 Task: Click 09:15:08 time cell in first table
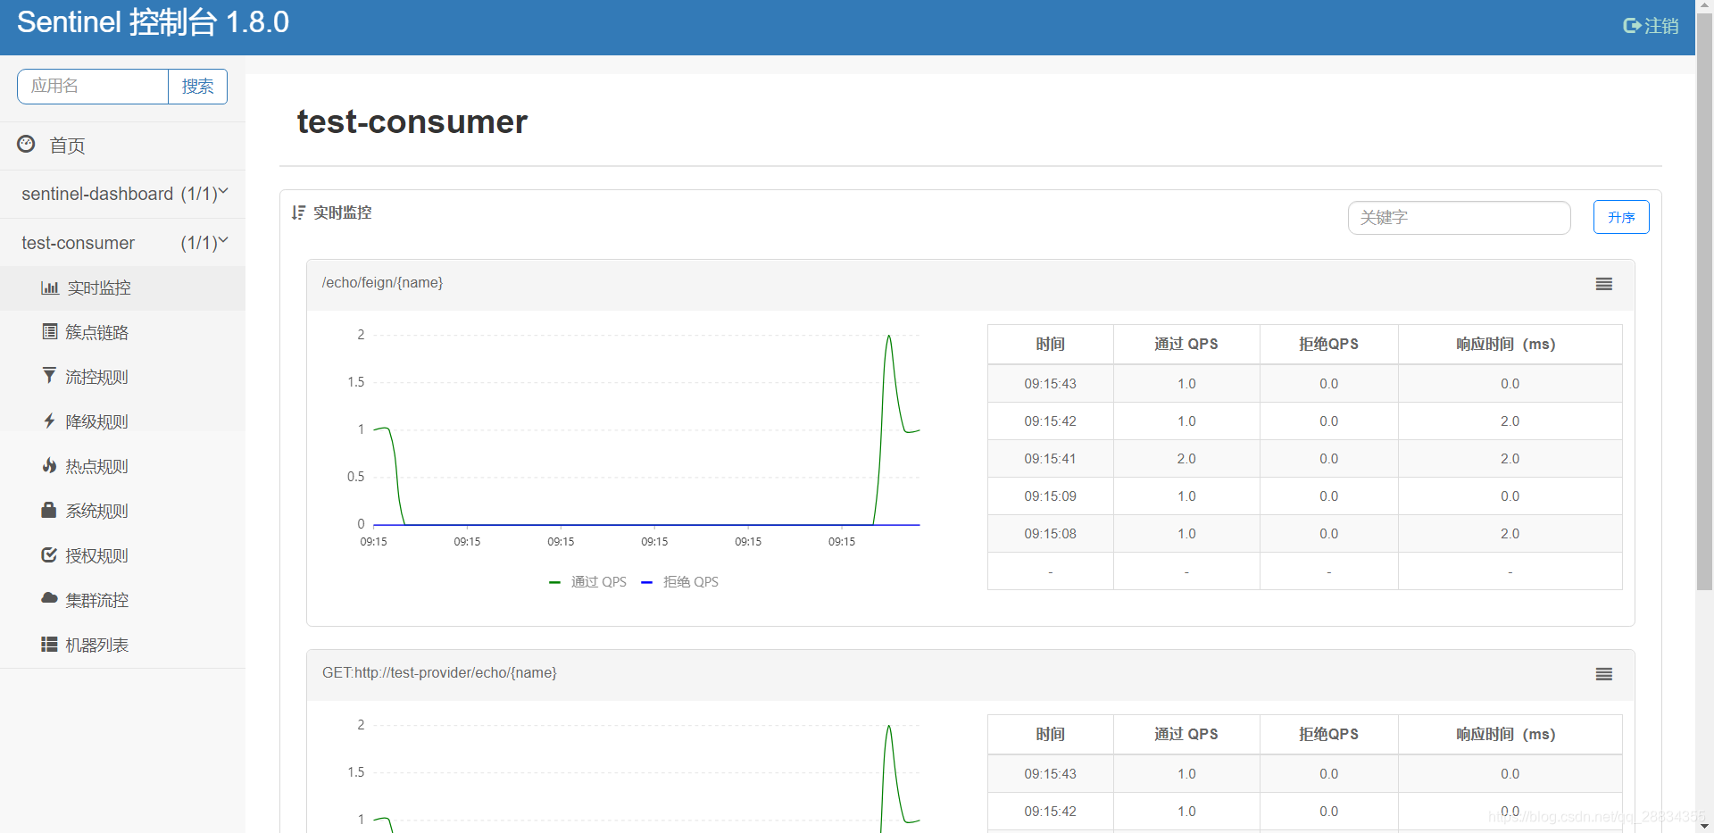pos(1050,534)
